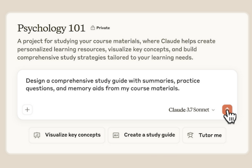Image resolution: width=252 pixels, height=168 pixels.
Task: Click the graduation cap tutor icon
Action: [x=190, y=135]
